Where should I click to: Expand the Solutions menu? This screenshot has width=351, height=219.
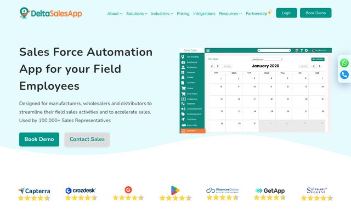pos(137,14)
